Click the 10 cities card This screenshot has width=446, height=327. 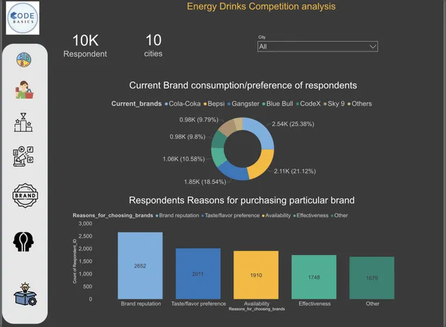[153, 45]
